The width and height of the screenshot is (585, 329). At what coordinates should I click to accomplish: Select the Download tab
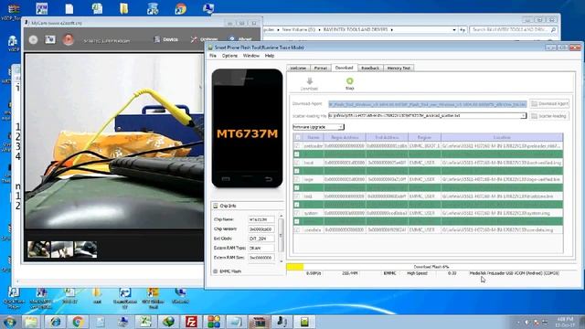pyautogui.click(x=344, y=68)
